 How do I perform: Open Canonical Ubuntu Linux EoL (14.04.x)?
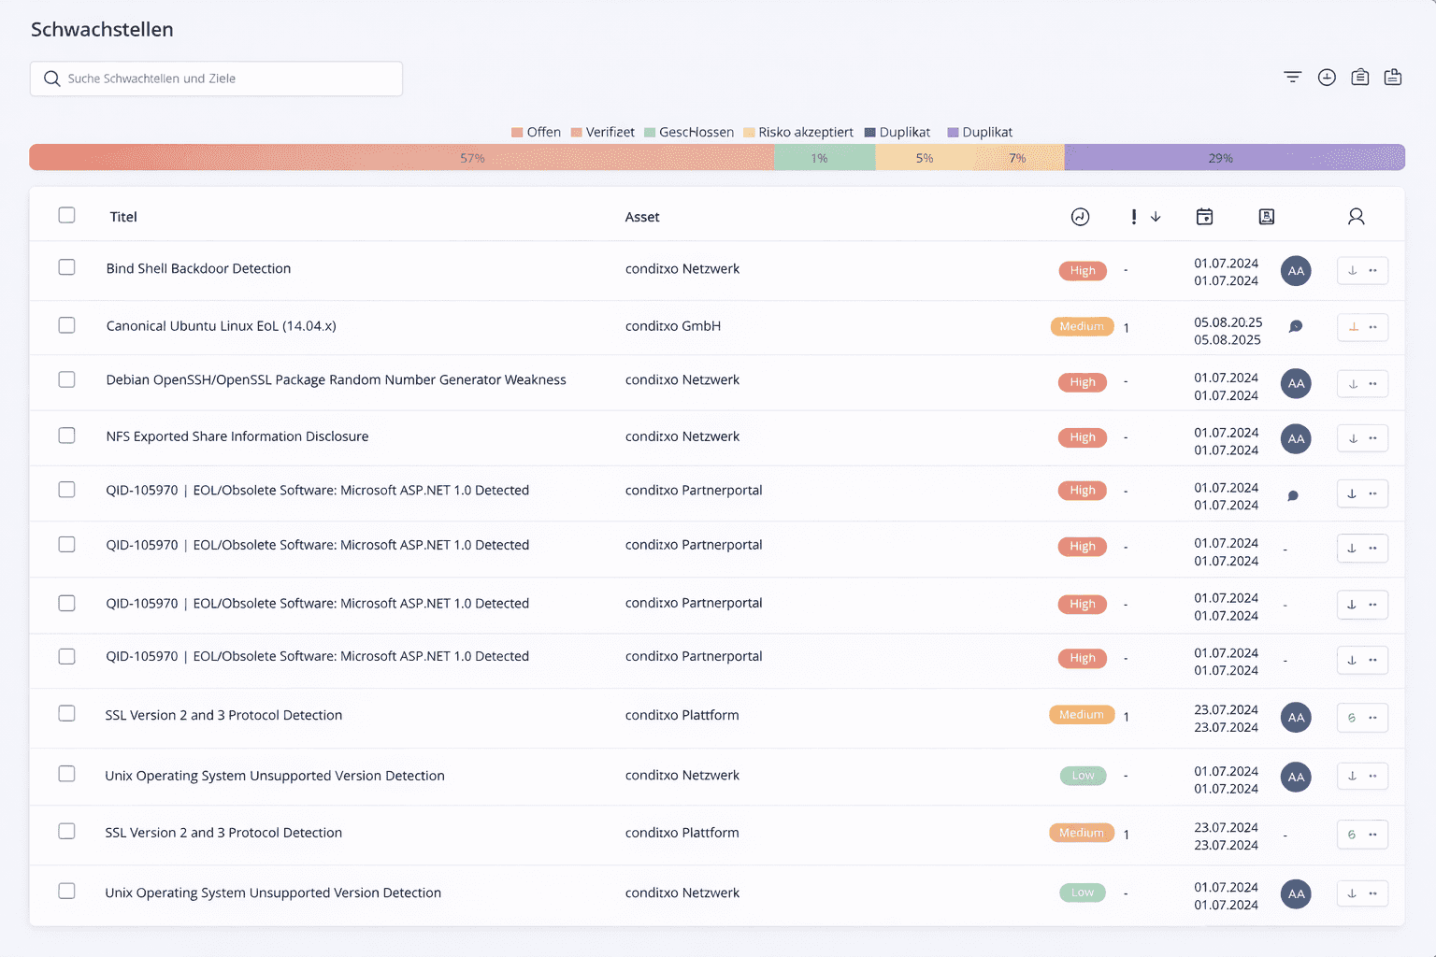(x=222, y=325)
